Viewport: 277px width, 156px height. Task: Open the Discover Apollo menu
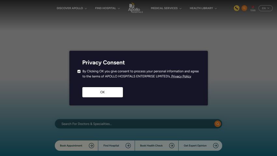coord(72,8)
